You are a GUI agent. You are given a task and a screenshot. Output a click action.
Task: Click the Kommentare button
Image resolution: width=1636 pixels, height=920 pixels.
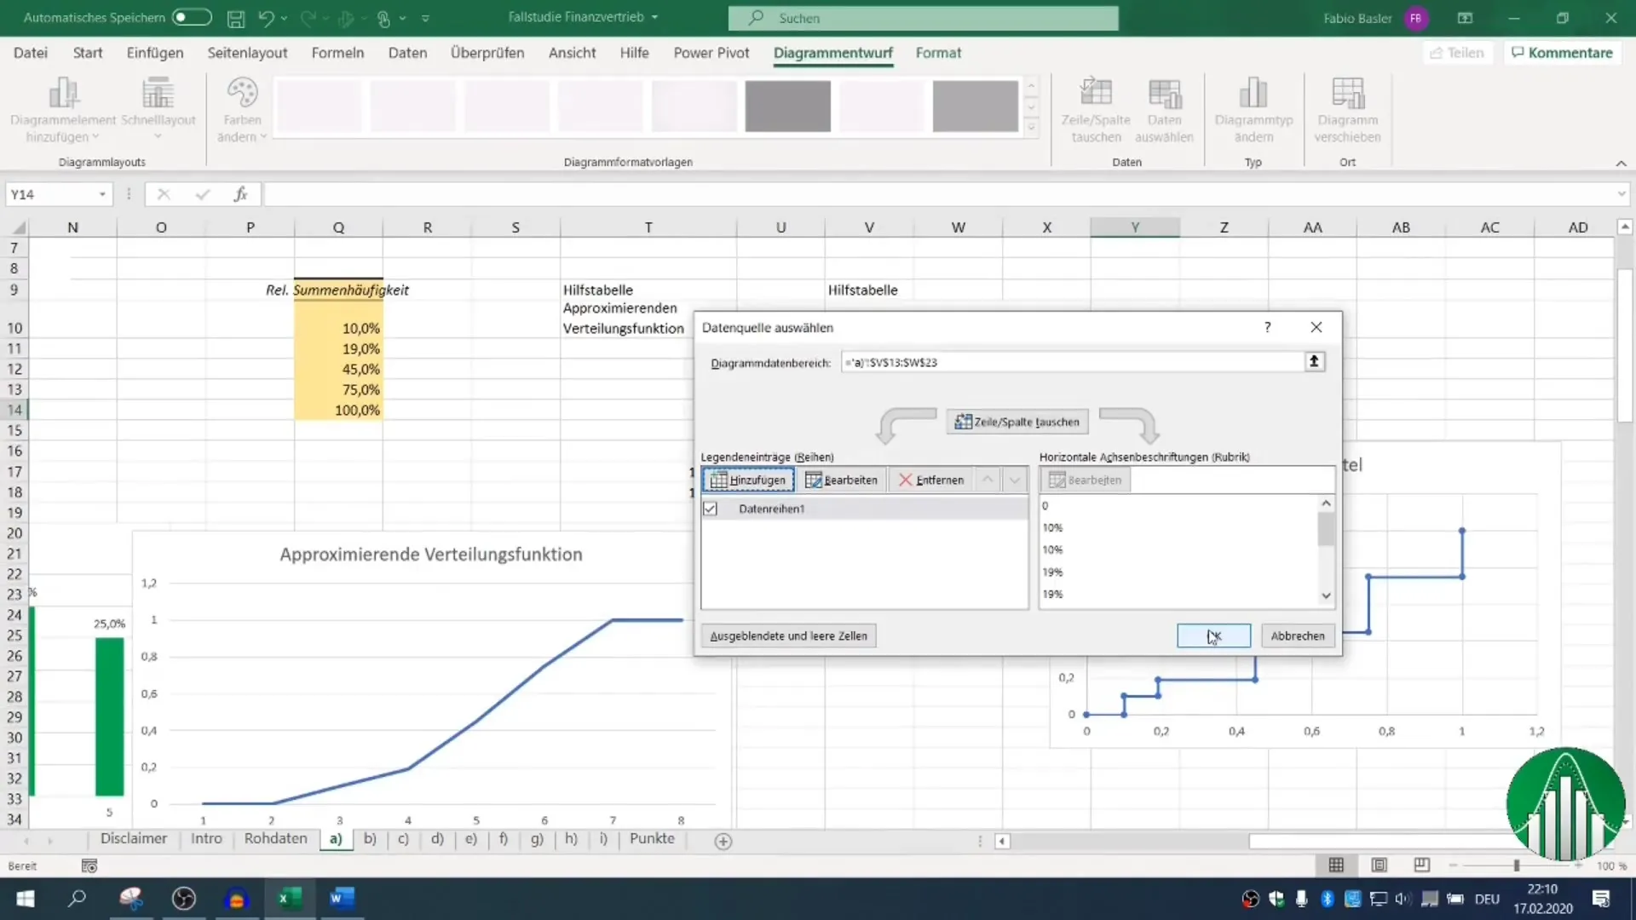click(x=1562, y=53)
